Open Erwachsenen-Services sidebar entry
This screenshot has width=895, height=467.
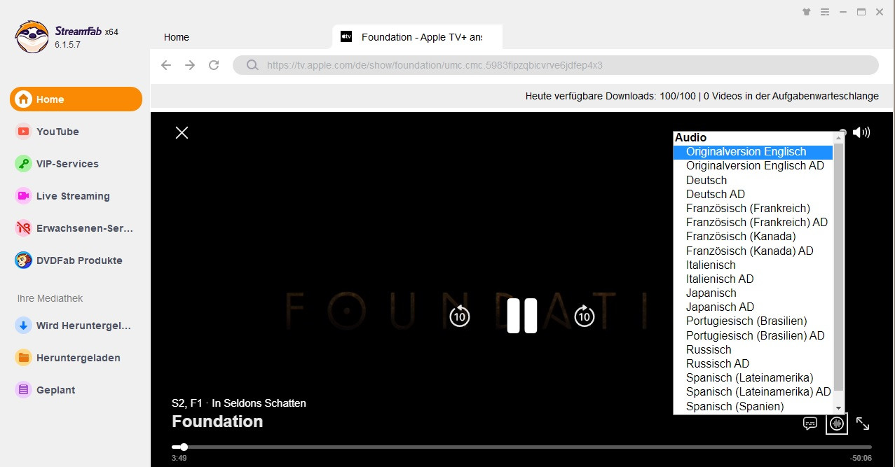[x=76, y=228]
